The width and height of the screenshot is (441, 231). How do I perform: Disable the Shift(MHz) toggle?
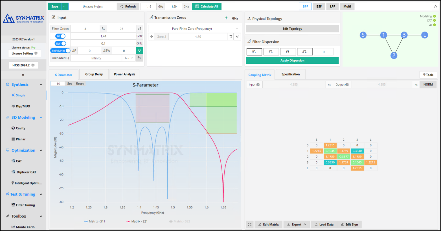(60, 51)
